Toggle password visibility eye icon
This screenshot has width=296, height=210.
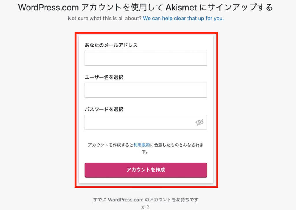[x=199, y=123]
